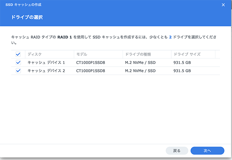Select the キャッシュ デバイス 1 row name
The image size is (232, 160).
coord(46,63)
